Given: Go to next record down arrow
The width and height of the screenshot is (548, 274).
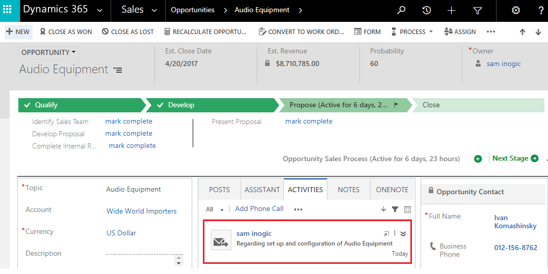Looking at the screenshot, I should click(x=538, y=32).
